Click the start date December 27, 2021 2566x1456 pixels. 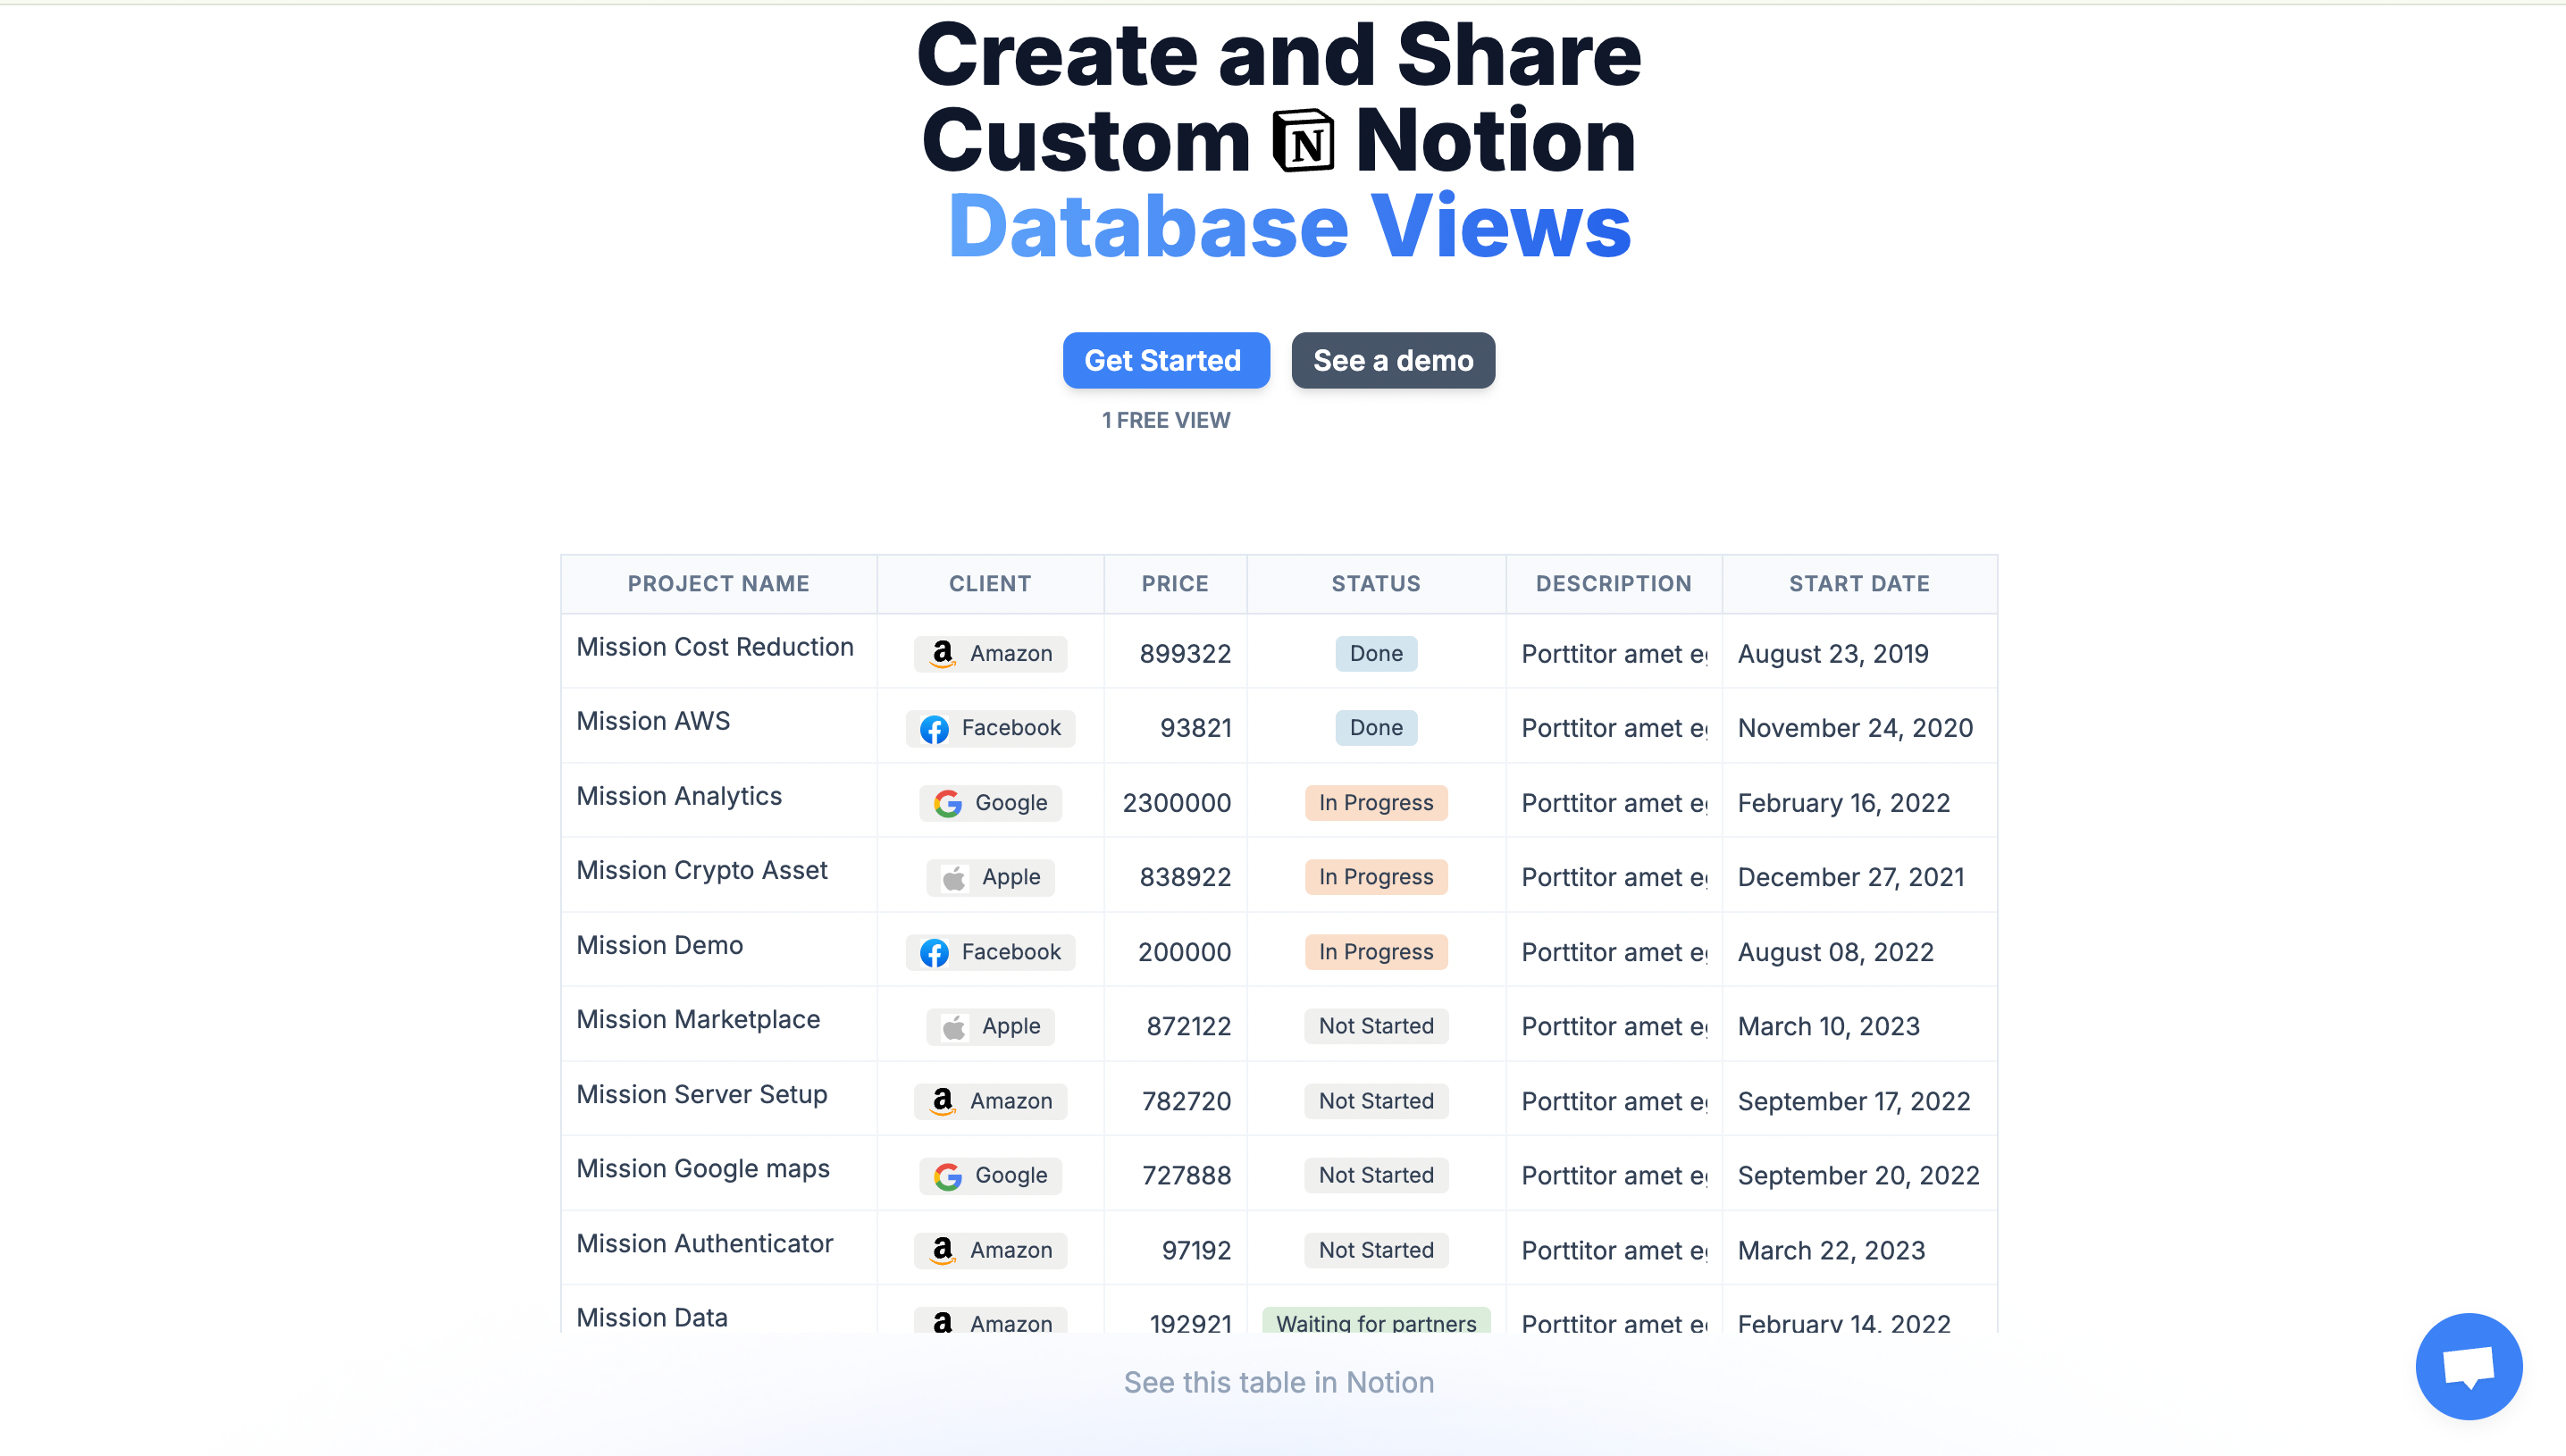coord(1851,877)
